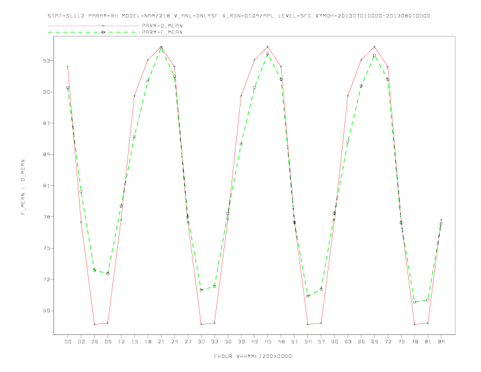Viewport: 481px width, 372px height.
Task: Click the plus marker on the red legend line
Action: [x=103, y=26]
